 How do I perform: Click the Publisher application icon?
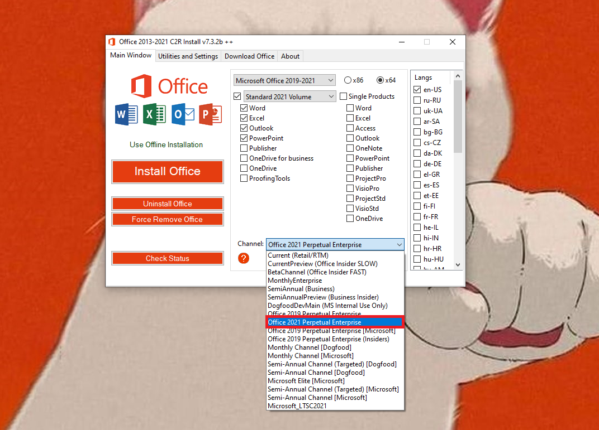pyautogui.click(x=210, y=114)
